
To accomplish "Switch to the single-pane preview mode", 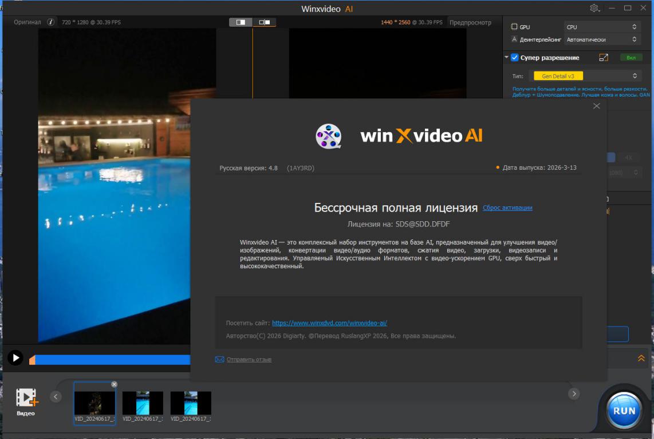I will point(241,22).
